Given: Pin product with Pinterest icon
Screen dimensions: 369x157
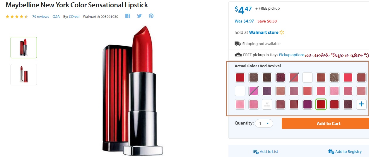Looking at the screenshot, I should pyautogui.click(x=151, y=16).
